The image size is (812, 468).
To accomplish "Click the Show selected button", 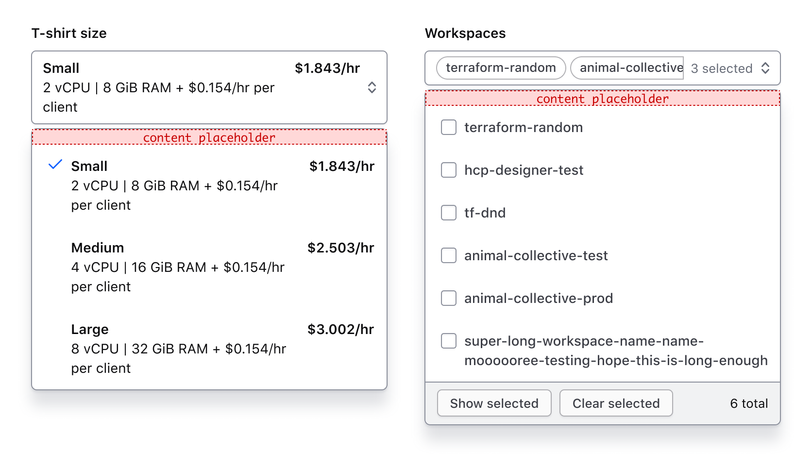I will click(494, 403).
